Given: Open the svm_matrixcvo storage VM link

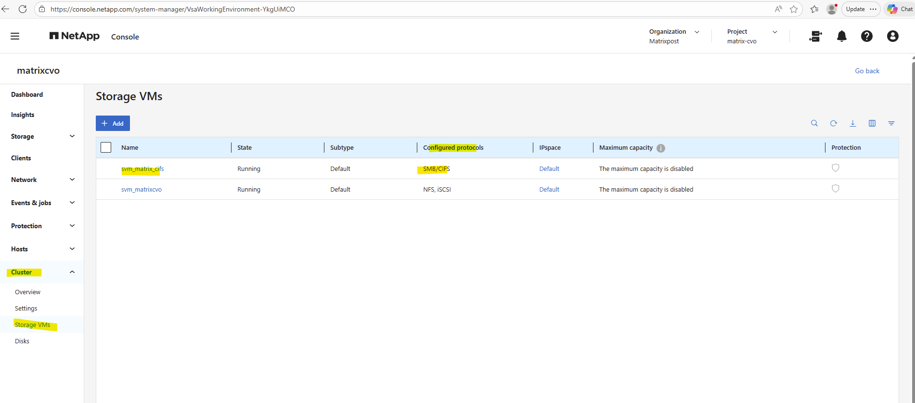Looking at the screenshot, I should tap(141, 189).
